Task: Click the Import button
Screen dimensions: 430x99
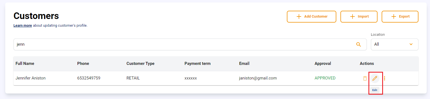Action: pyautogui.click(x=359, y=16)
